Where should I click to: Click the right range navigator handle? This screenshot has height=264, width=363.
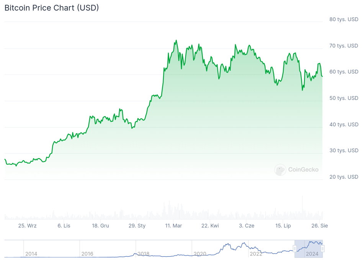[323, 249]
